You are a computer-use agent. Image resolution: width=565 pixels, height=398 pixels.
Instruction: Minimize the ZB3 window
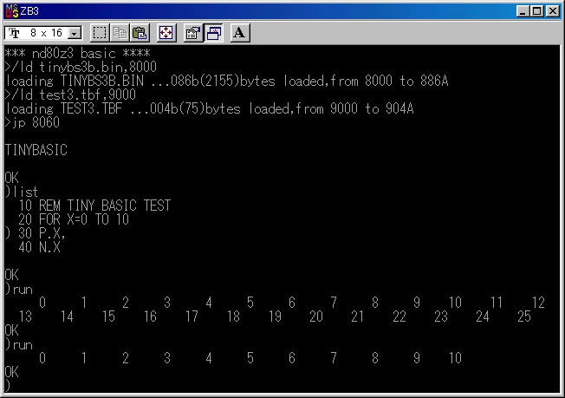coord(523,11)
